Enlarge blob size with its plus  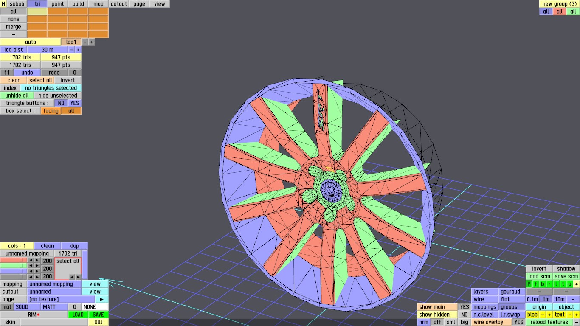coord(549,315)
